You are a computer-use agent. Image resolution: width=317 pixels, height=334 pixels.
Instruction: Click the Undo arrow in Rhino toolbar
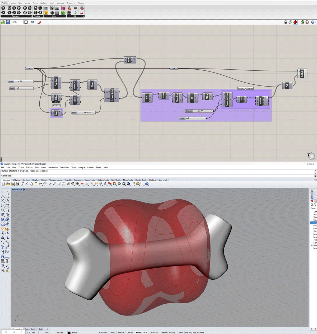(40, 184)
